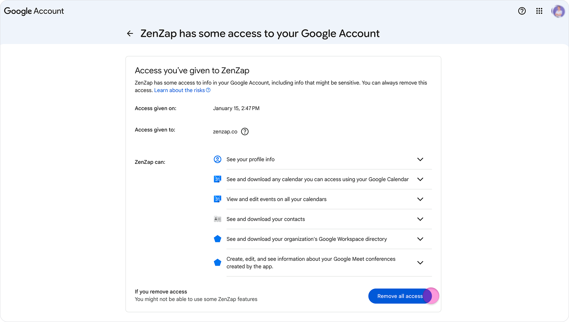
Task: Click the Google Meet conferences pentagon icon
Action: (x=217, y=263)
